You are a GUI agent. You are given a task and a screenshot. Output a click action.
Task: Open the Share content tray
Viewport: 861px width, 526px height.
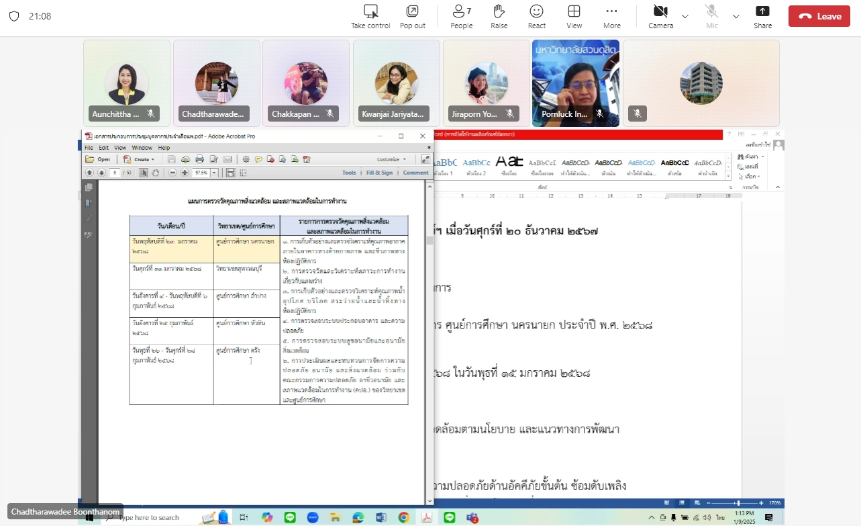click(762, 17)
